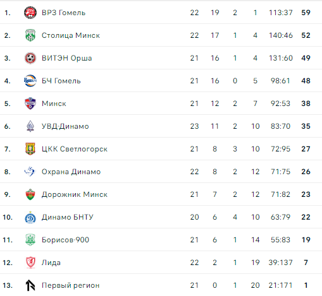Click the Дорожник Минск team name
This screenshot has height=296, width=322.
point(75,194)
